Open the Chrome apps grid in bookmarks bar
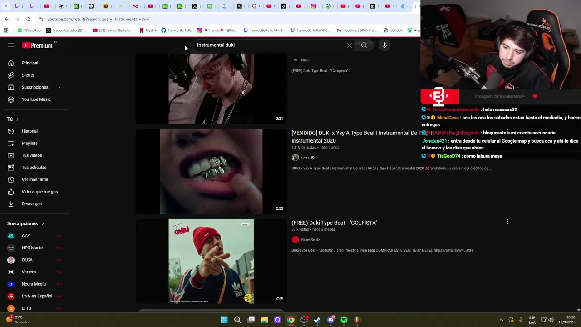The width and height of the screenshot is (581, 327). [6, 30]
